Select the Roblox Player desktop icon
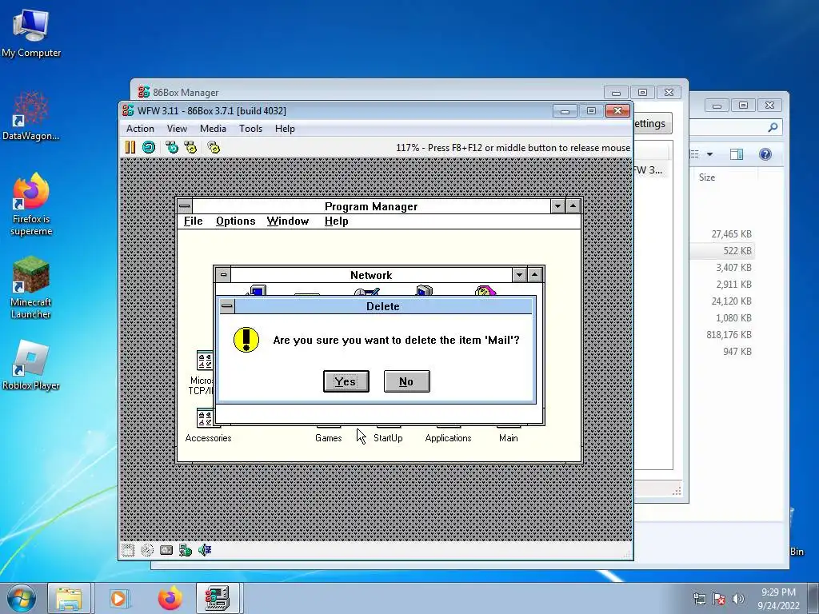This screenshot has width=819, height=614. [31, 365]
